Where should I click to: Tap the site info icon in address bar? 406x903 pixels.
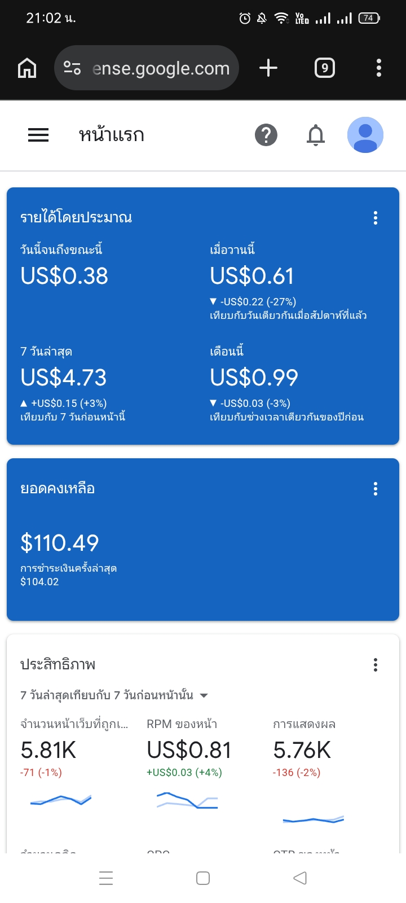[x=72, y=68]
